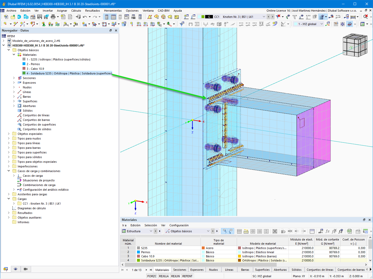Click the Print icon in the toolbar
Viewport: 373px width, 279px height.
tap(53, 17)
